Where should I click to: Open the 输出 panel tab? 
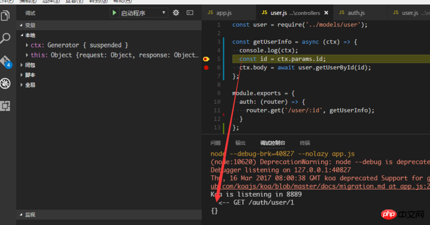pyautogui.click(x=240, y=143)
